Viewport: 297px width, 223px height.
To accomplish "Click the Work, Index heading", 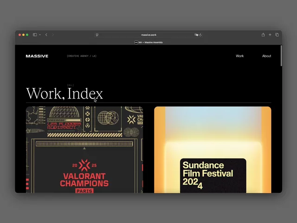I will click(65, 93).
